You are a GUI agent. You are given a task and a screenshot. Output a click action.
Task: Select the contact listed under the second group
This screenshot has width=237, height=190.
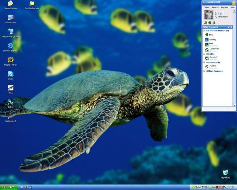coord(213,58)
